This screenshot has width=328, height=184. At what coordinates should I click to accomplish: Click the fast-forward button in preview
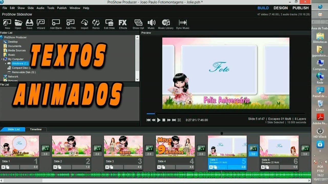pyautogui.click(x=169, y=120)
